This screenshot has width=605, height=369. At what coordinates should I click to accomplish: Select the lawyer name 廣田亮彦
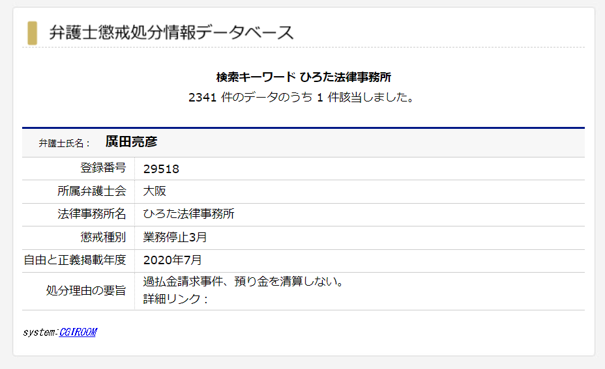point(131,142)
